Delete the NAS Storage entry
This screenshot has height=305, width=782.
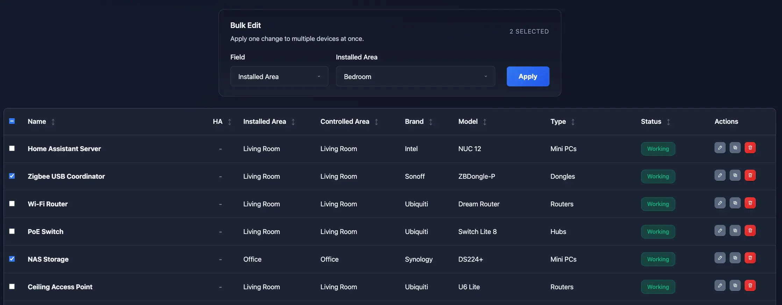(750, 258)
